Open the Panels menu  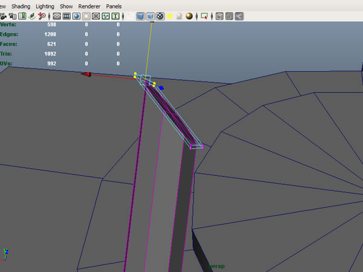pyautogui.click(x=114, y=5)
